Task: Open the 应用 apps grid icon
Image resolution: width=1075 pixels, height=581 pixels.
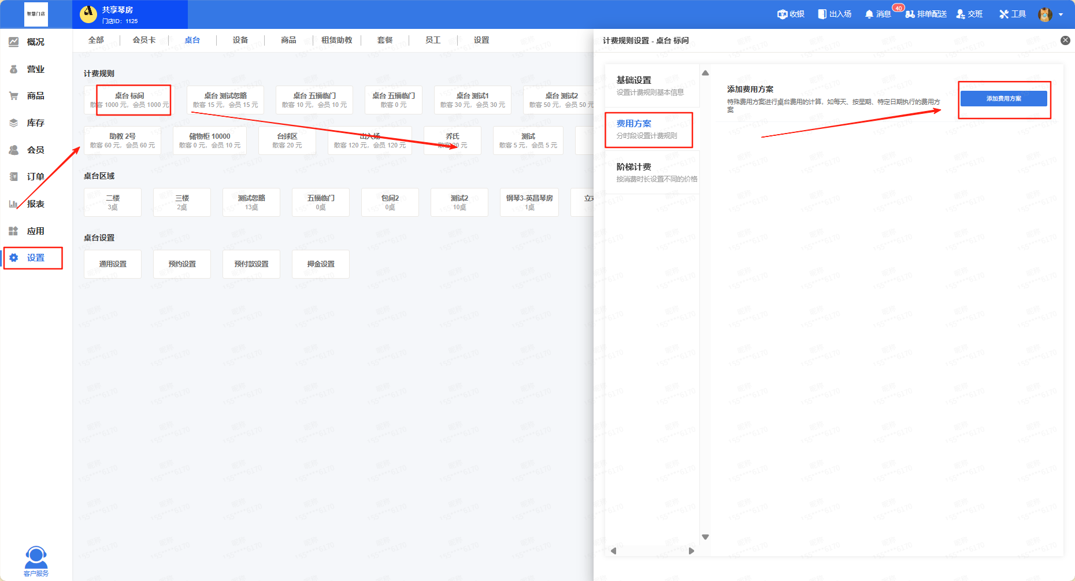Action: 14,231
